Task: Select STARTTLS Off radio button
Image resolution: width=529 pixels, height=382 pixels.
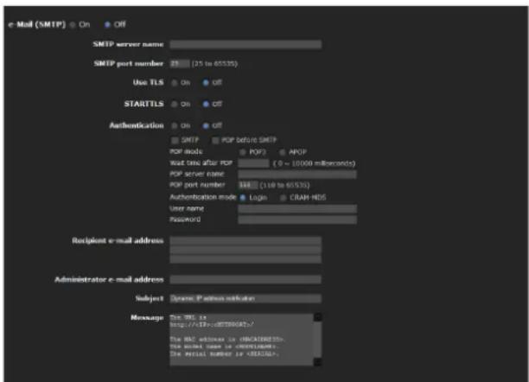Action: click(x=206, y=105)
